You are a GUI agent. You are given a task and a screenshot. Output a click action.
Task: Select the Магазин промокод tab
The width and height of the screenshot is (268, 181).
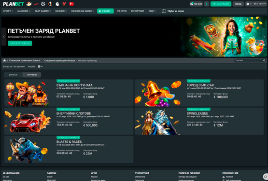pos(87,61)
